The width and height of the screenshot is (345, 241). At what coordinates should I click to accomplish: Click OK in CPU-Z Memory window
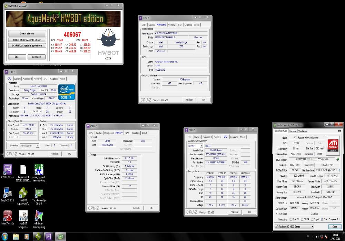[x=151, y=208]
